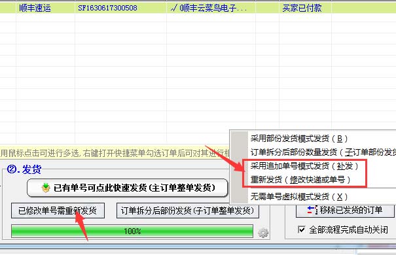Screen dimensions: 396x255
Task: Choose 无需单号虚拟模式发货 (X) entry
Action: point(299,197)
